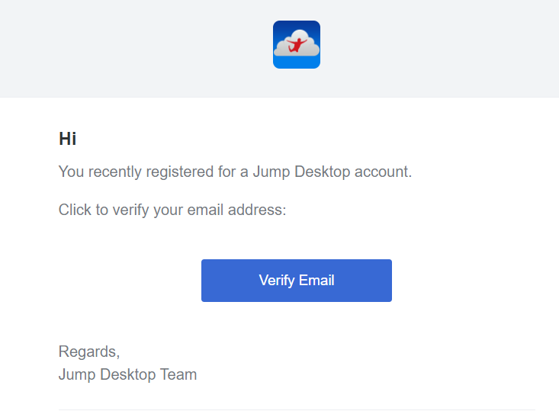Click the word 'You' starting the first sentence
The image size is (559, 411).
pyautogui.click(x=71, y=172)
